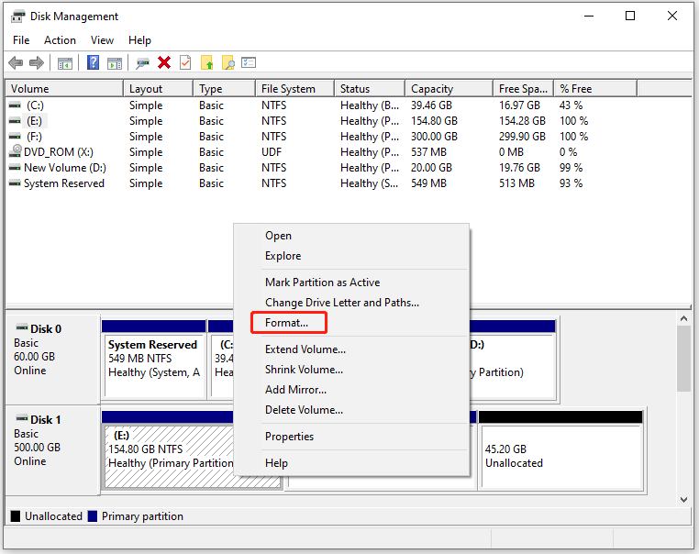The image size is (699, 554).
Task: Click the disk pane vertical scrollbar thumb
Action: [x=683, y=359]
